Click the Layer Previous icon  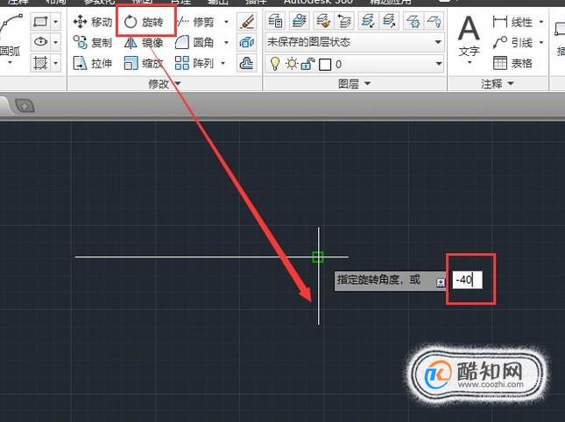344,21
